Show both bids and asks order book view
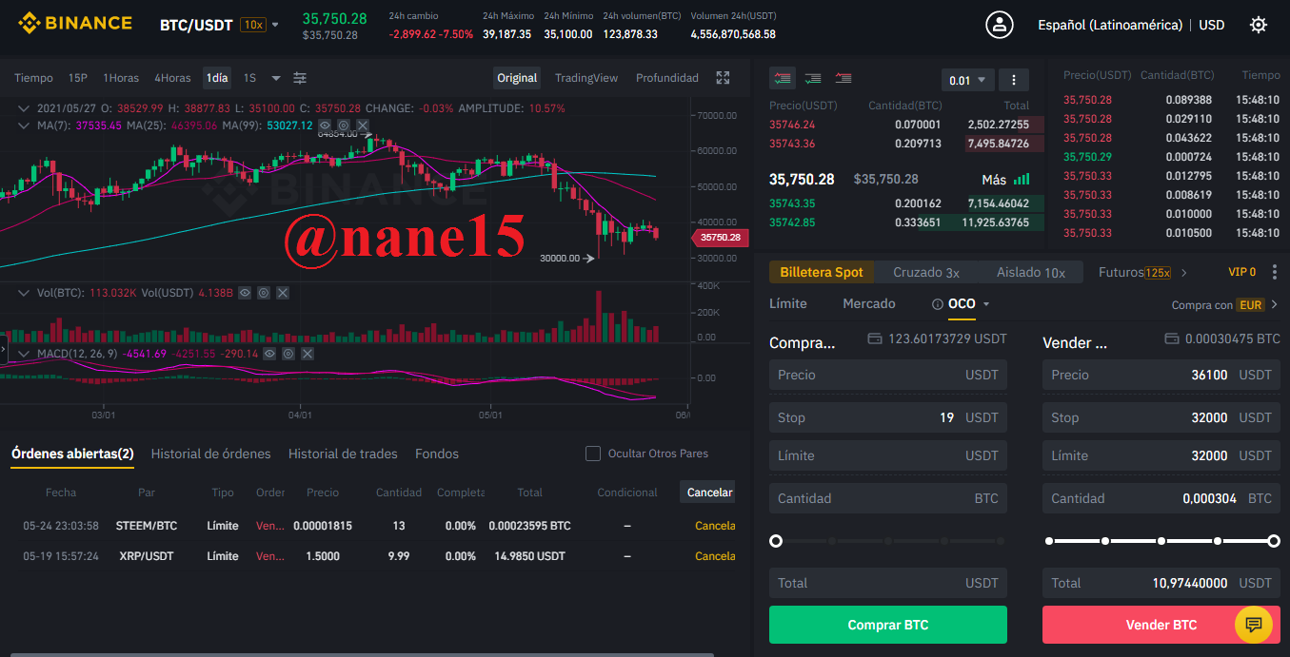Viewport: 1290px width, 657px height. (784, 79)
